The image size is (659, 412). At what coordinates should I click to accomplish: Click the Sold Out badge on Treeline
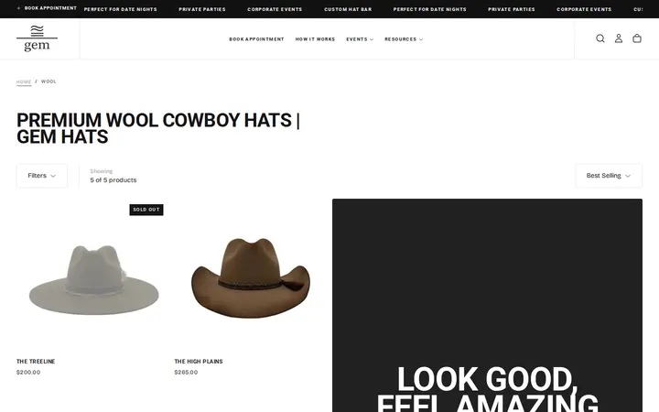point(146,210)
